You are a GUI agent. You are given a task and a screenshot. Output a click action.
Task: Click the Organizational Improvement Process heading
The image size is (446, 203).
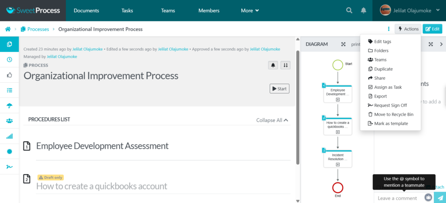(101, 76)
